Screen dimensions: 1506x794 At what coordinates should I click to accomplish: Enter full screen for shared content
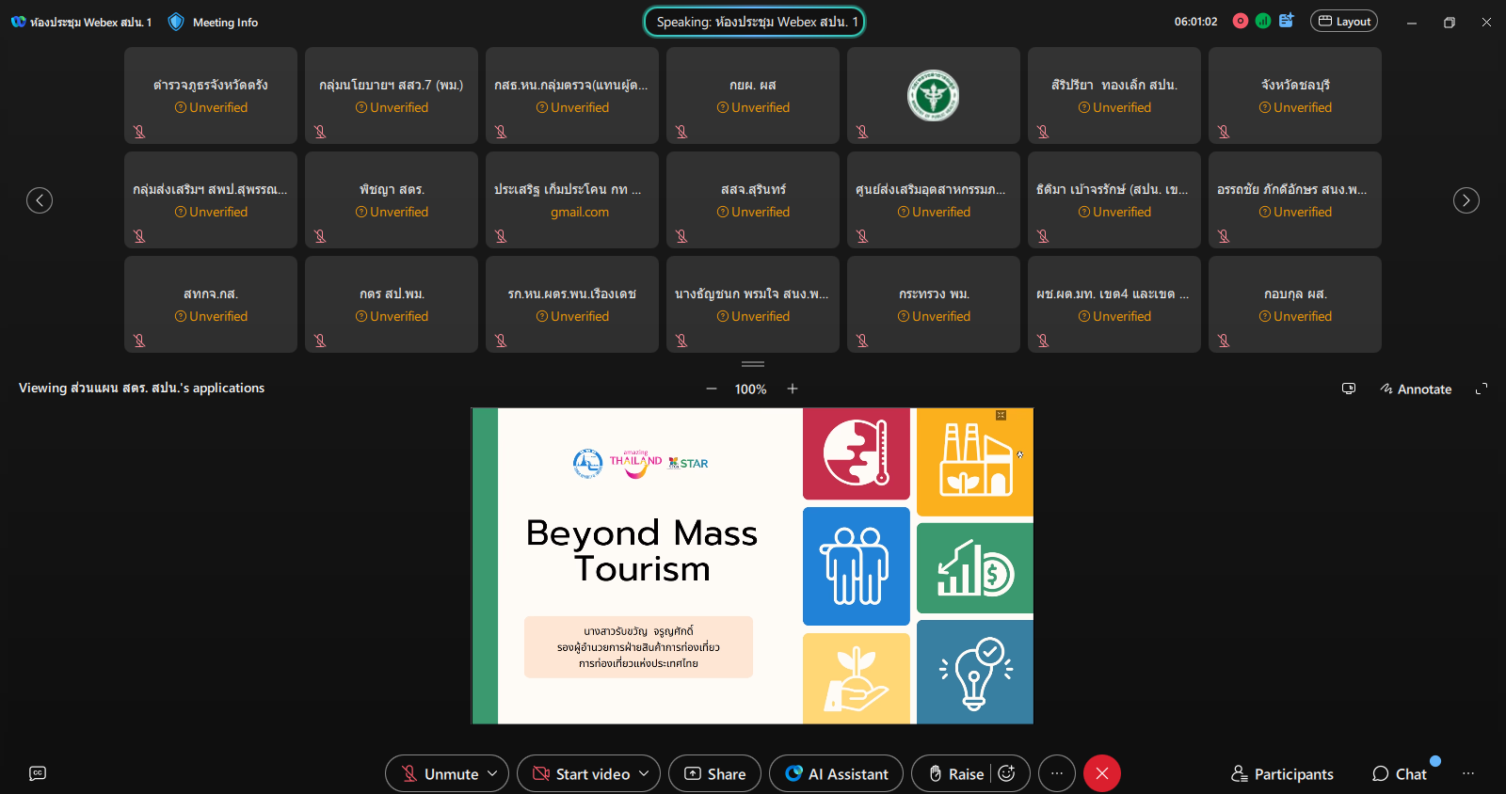[x=1482, y=389]
